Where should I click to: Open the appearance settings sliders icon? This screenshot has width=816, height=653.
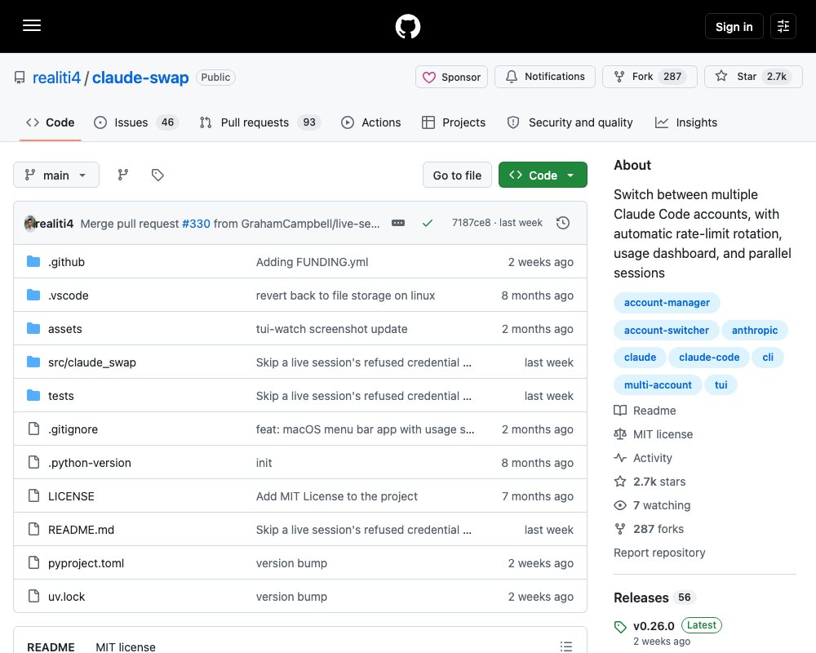(783, 26)
